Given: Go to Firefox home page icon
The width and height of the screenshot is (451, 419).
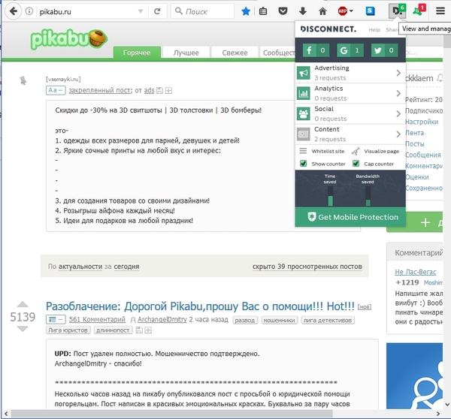Looking at the screenshot, I should point(322,11).
